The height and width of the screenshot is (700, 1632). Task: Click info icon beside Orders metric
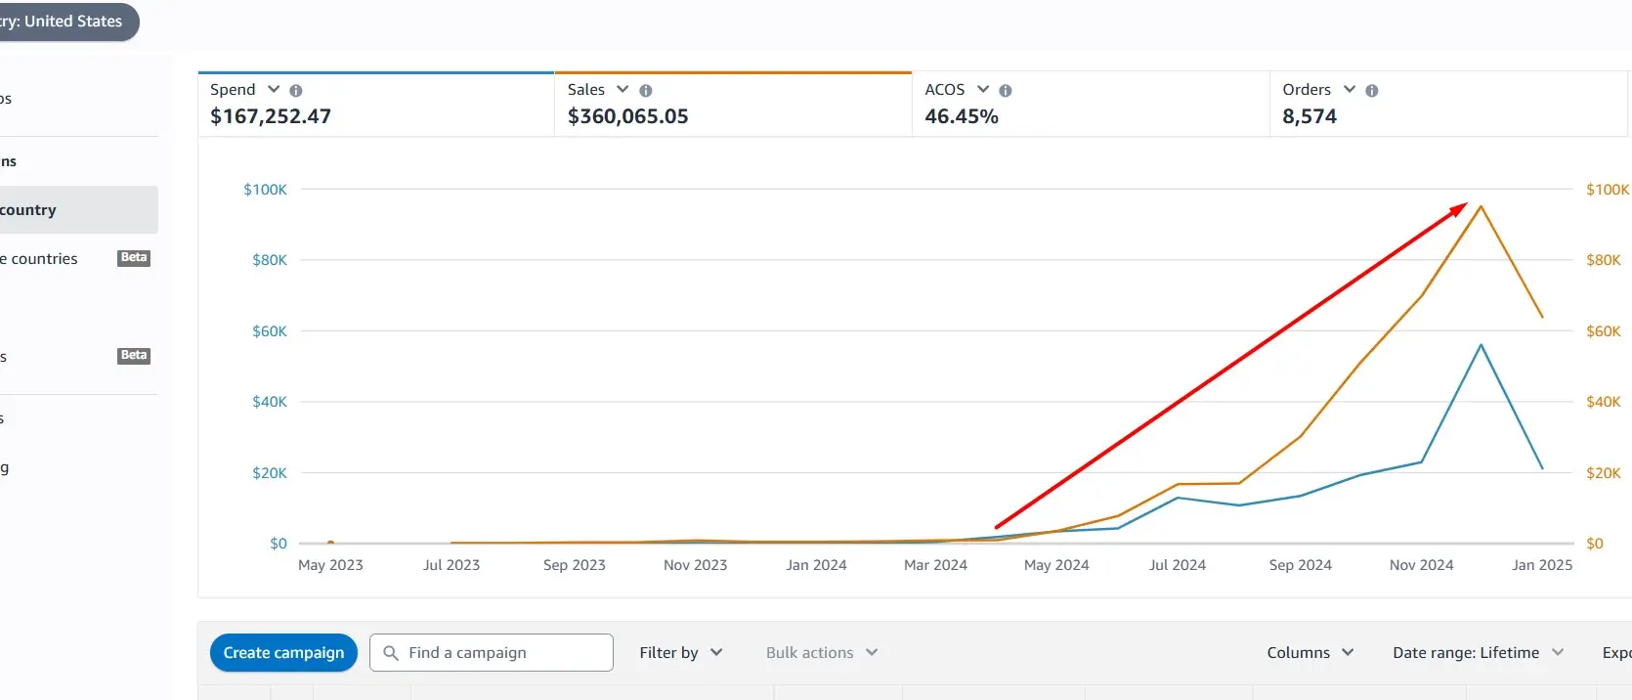tap(1372, 90)
